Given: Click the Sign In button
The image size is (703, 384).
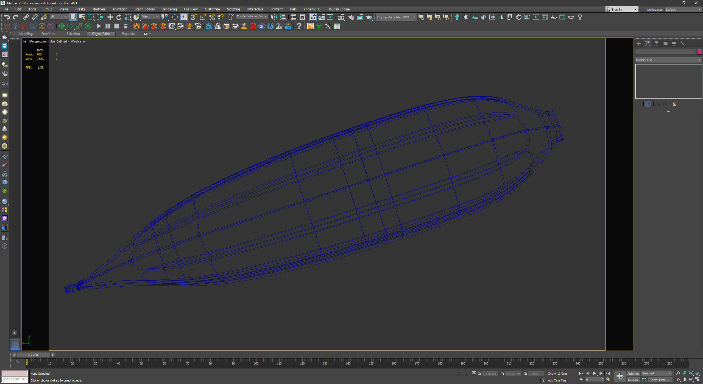Looking at the screenshot, I should (621, 9).
